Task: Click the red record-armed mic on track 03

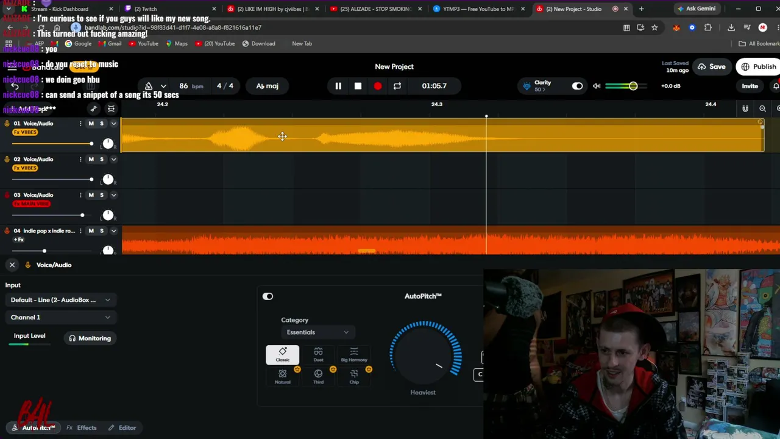Action: coord(7,195)
